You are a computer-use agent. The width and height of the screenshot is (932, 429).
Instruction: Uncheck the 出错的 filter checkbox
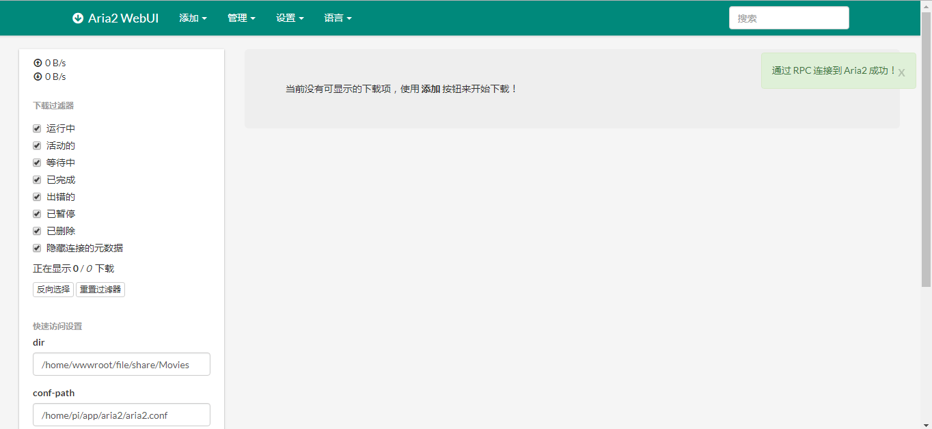(37, 197)
